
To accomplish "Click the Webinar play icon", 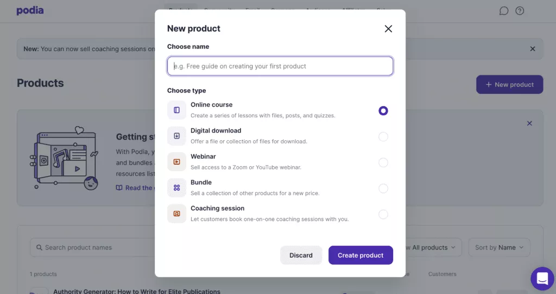I will tap(176, 162).
